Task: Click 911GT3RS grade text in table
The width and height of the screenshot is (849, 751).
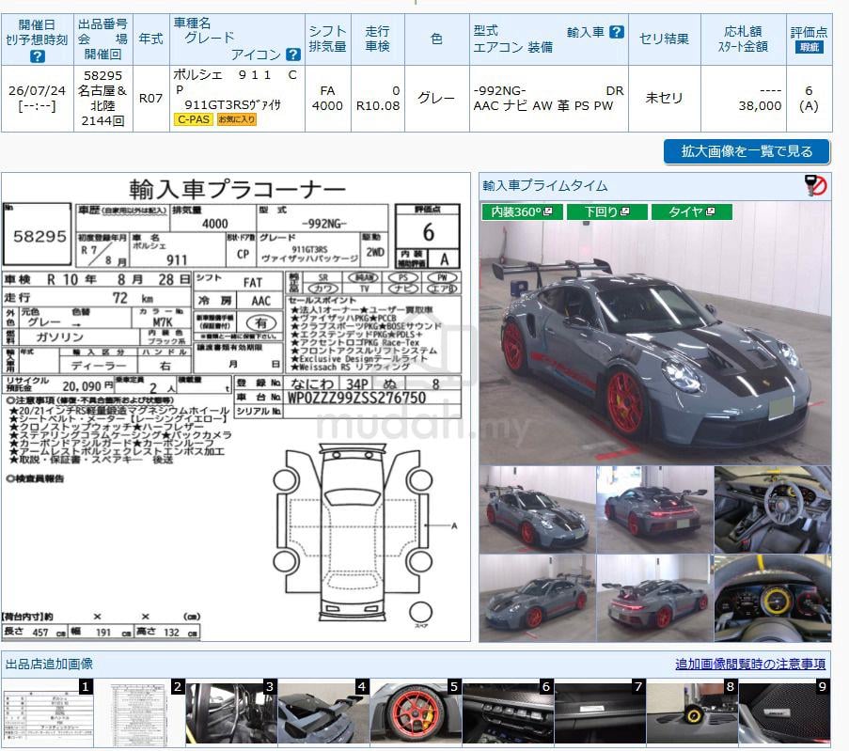Action: click(x=233, y=104)
